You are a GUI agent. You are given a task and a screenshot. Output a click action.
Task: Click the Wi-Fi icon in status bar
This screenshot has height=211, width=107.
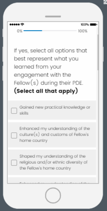pyautogui.click(x=22, y=24)
